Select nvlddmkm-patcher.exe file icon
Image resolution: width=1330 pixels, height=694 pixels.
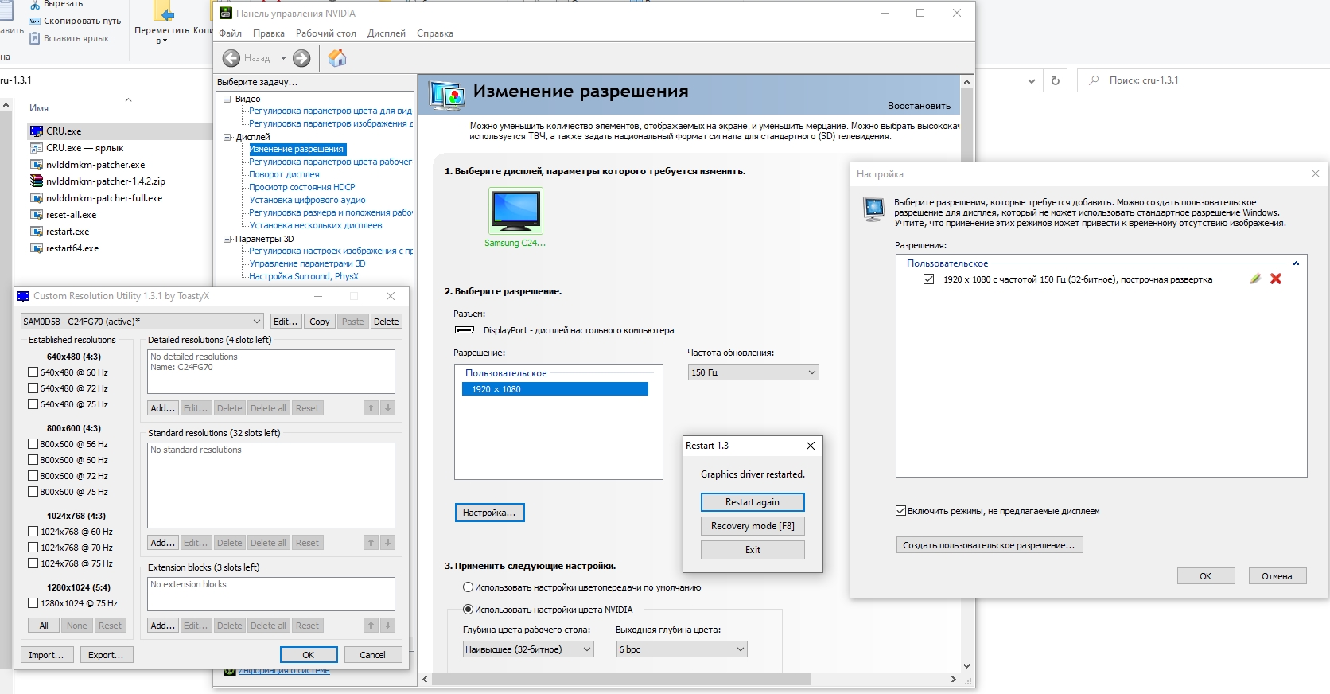pos(36,165)
